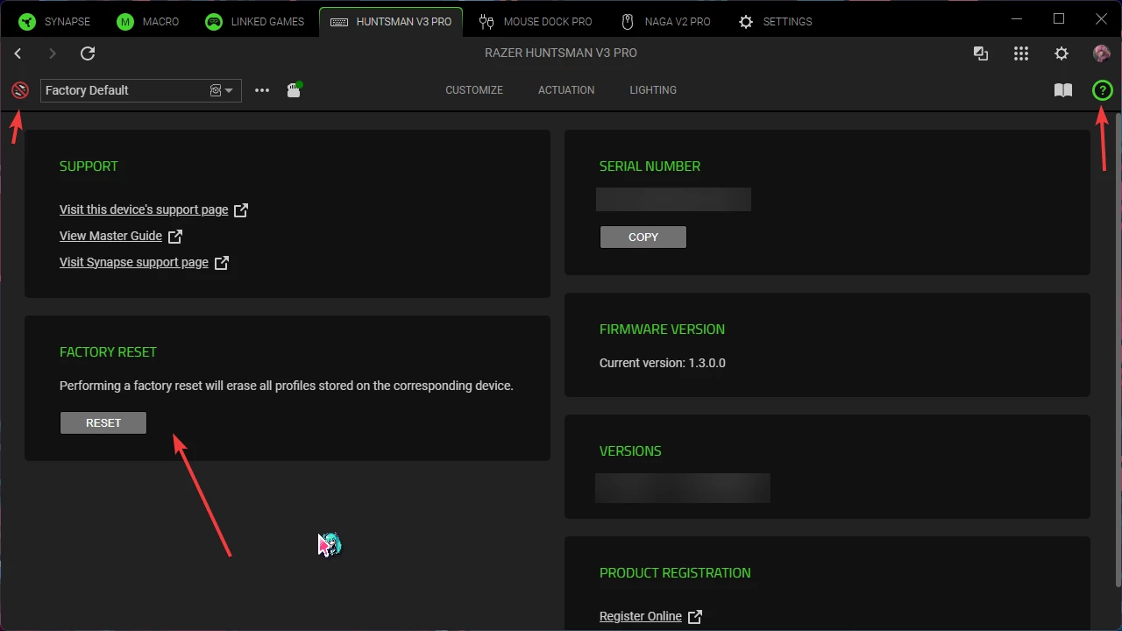Open the Register Online link
The width and height of the screenshot is (1122, 631).
(x=650, y=616)
